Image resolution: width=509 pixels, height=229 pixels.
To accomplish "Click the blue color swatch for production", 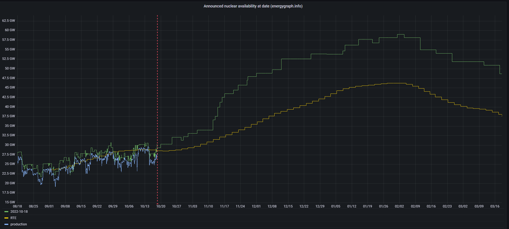I will tap(6, 224).
